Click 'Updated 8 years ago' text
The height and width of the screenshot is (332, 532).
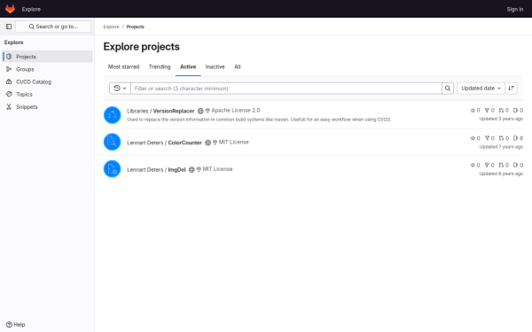(501, 174)
